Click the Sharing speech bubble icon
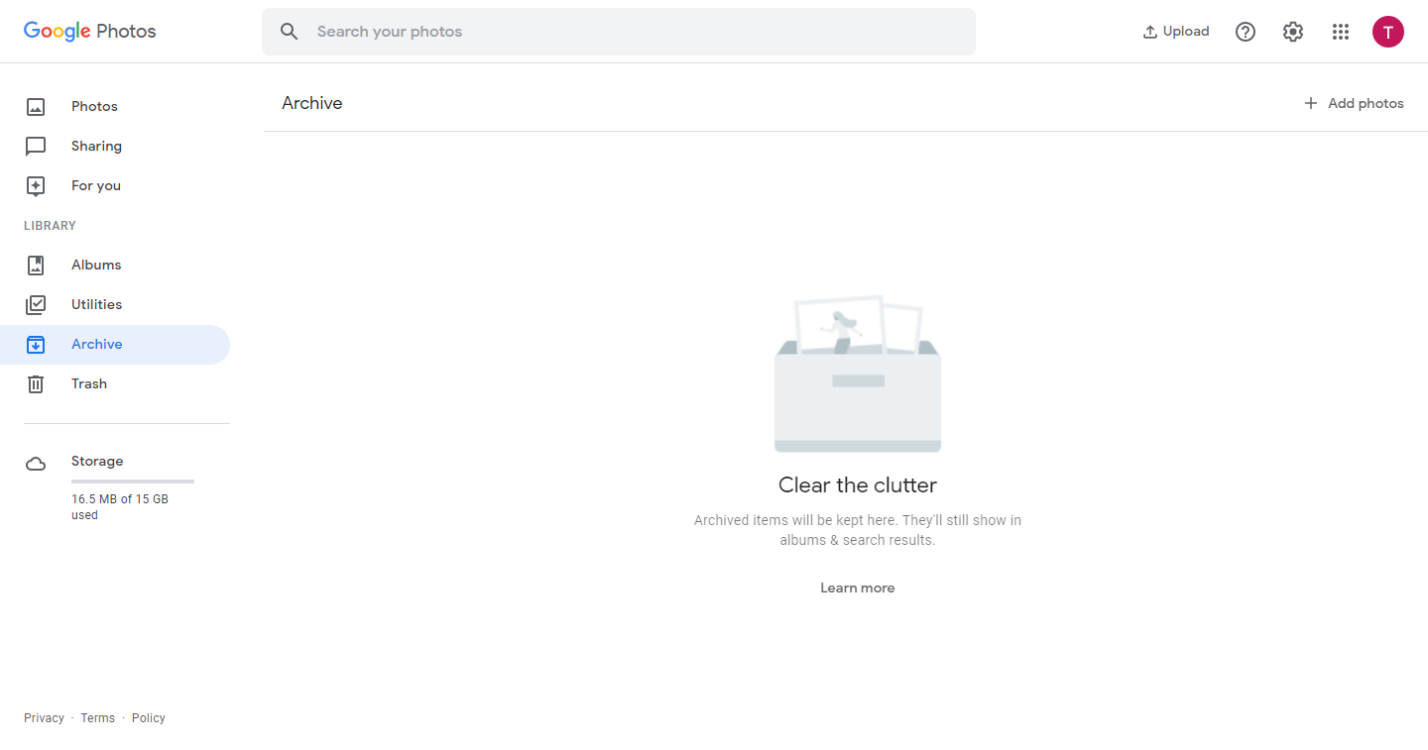The width and height of the screenshot is (1428, 750). [36, 147]
